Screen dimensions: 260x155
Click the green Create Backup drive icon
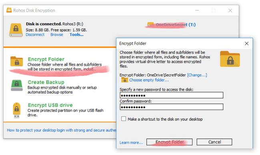(17, 85)
